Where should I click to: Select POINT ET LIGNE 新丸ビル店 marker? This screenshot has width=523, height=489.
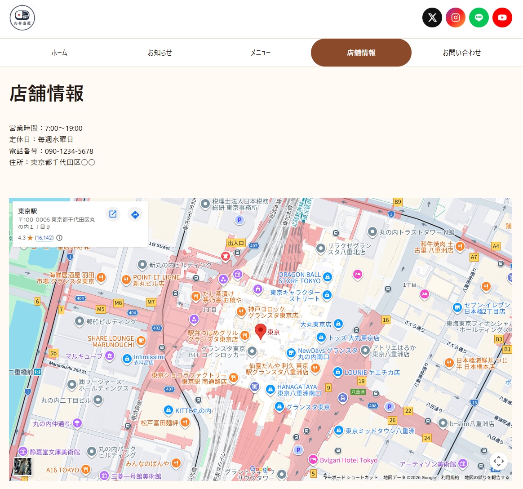pyautogui.click(x=126, y=280)
